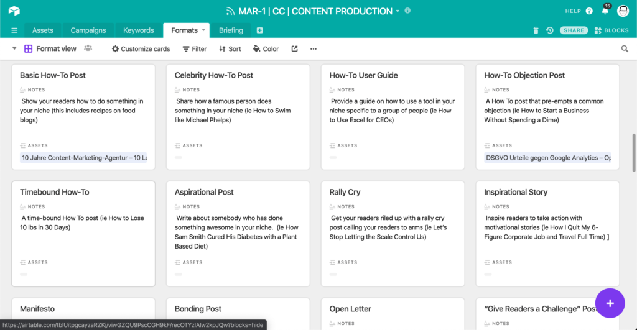
Task: Open notifications bell icon
Action: pos(605,11)
